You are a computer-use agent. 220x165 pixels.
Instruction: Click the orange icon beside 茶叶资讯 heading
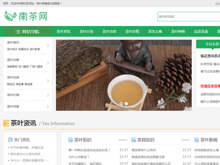click(6, 123)
